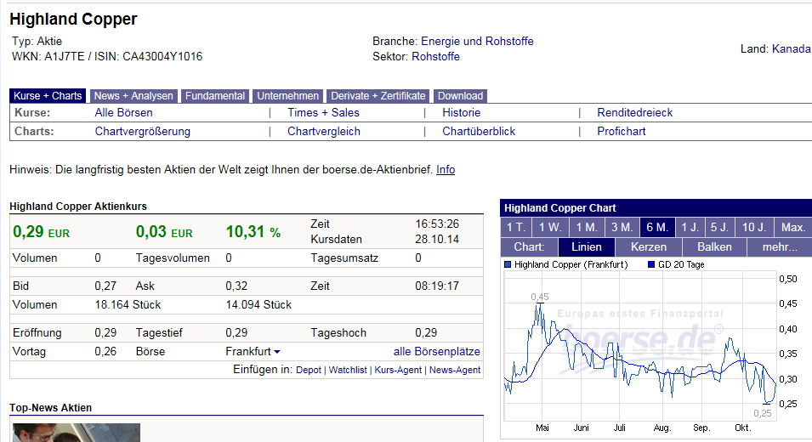812x442 pixels.
Task: Go to the Download tab
Action: pyautogui.click(x=460, y=96)
